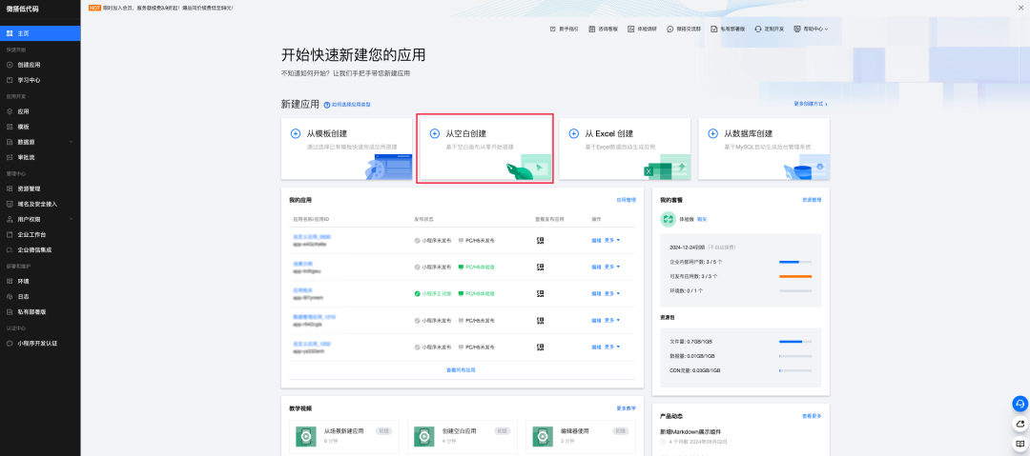Click the 私有部署版 sidebar icon
1030x456 pixels.
[10, 312]
